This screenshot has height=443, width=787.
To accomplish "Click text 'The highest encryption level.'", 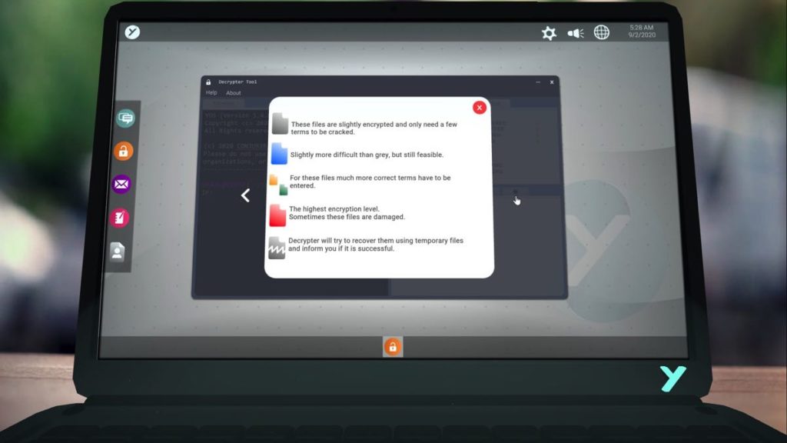I will (334, 209).
